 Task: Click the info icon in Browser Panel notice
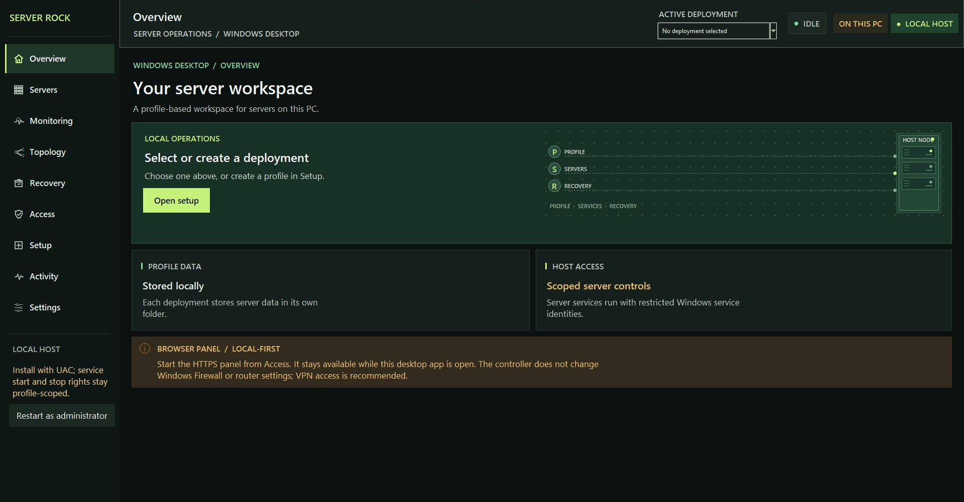point(145,348)
